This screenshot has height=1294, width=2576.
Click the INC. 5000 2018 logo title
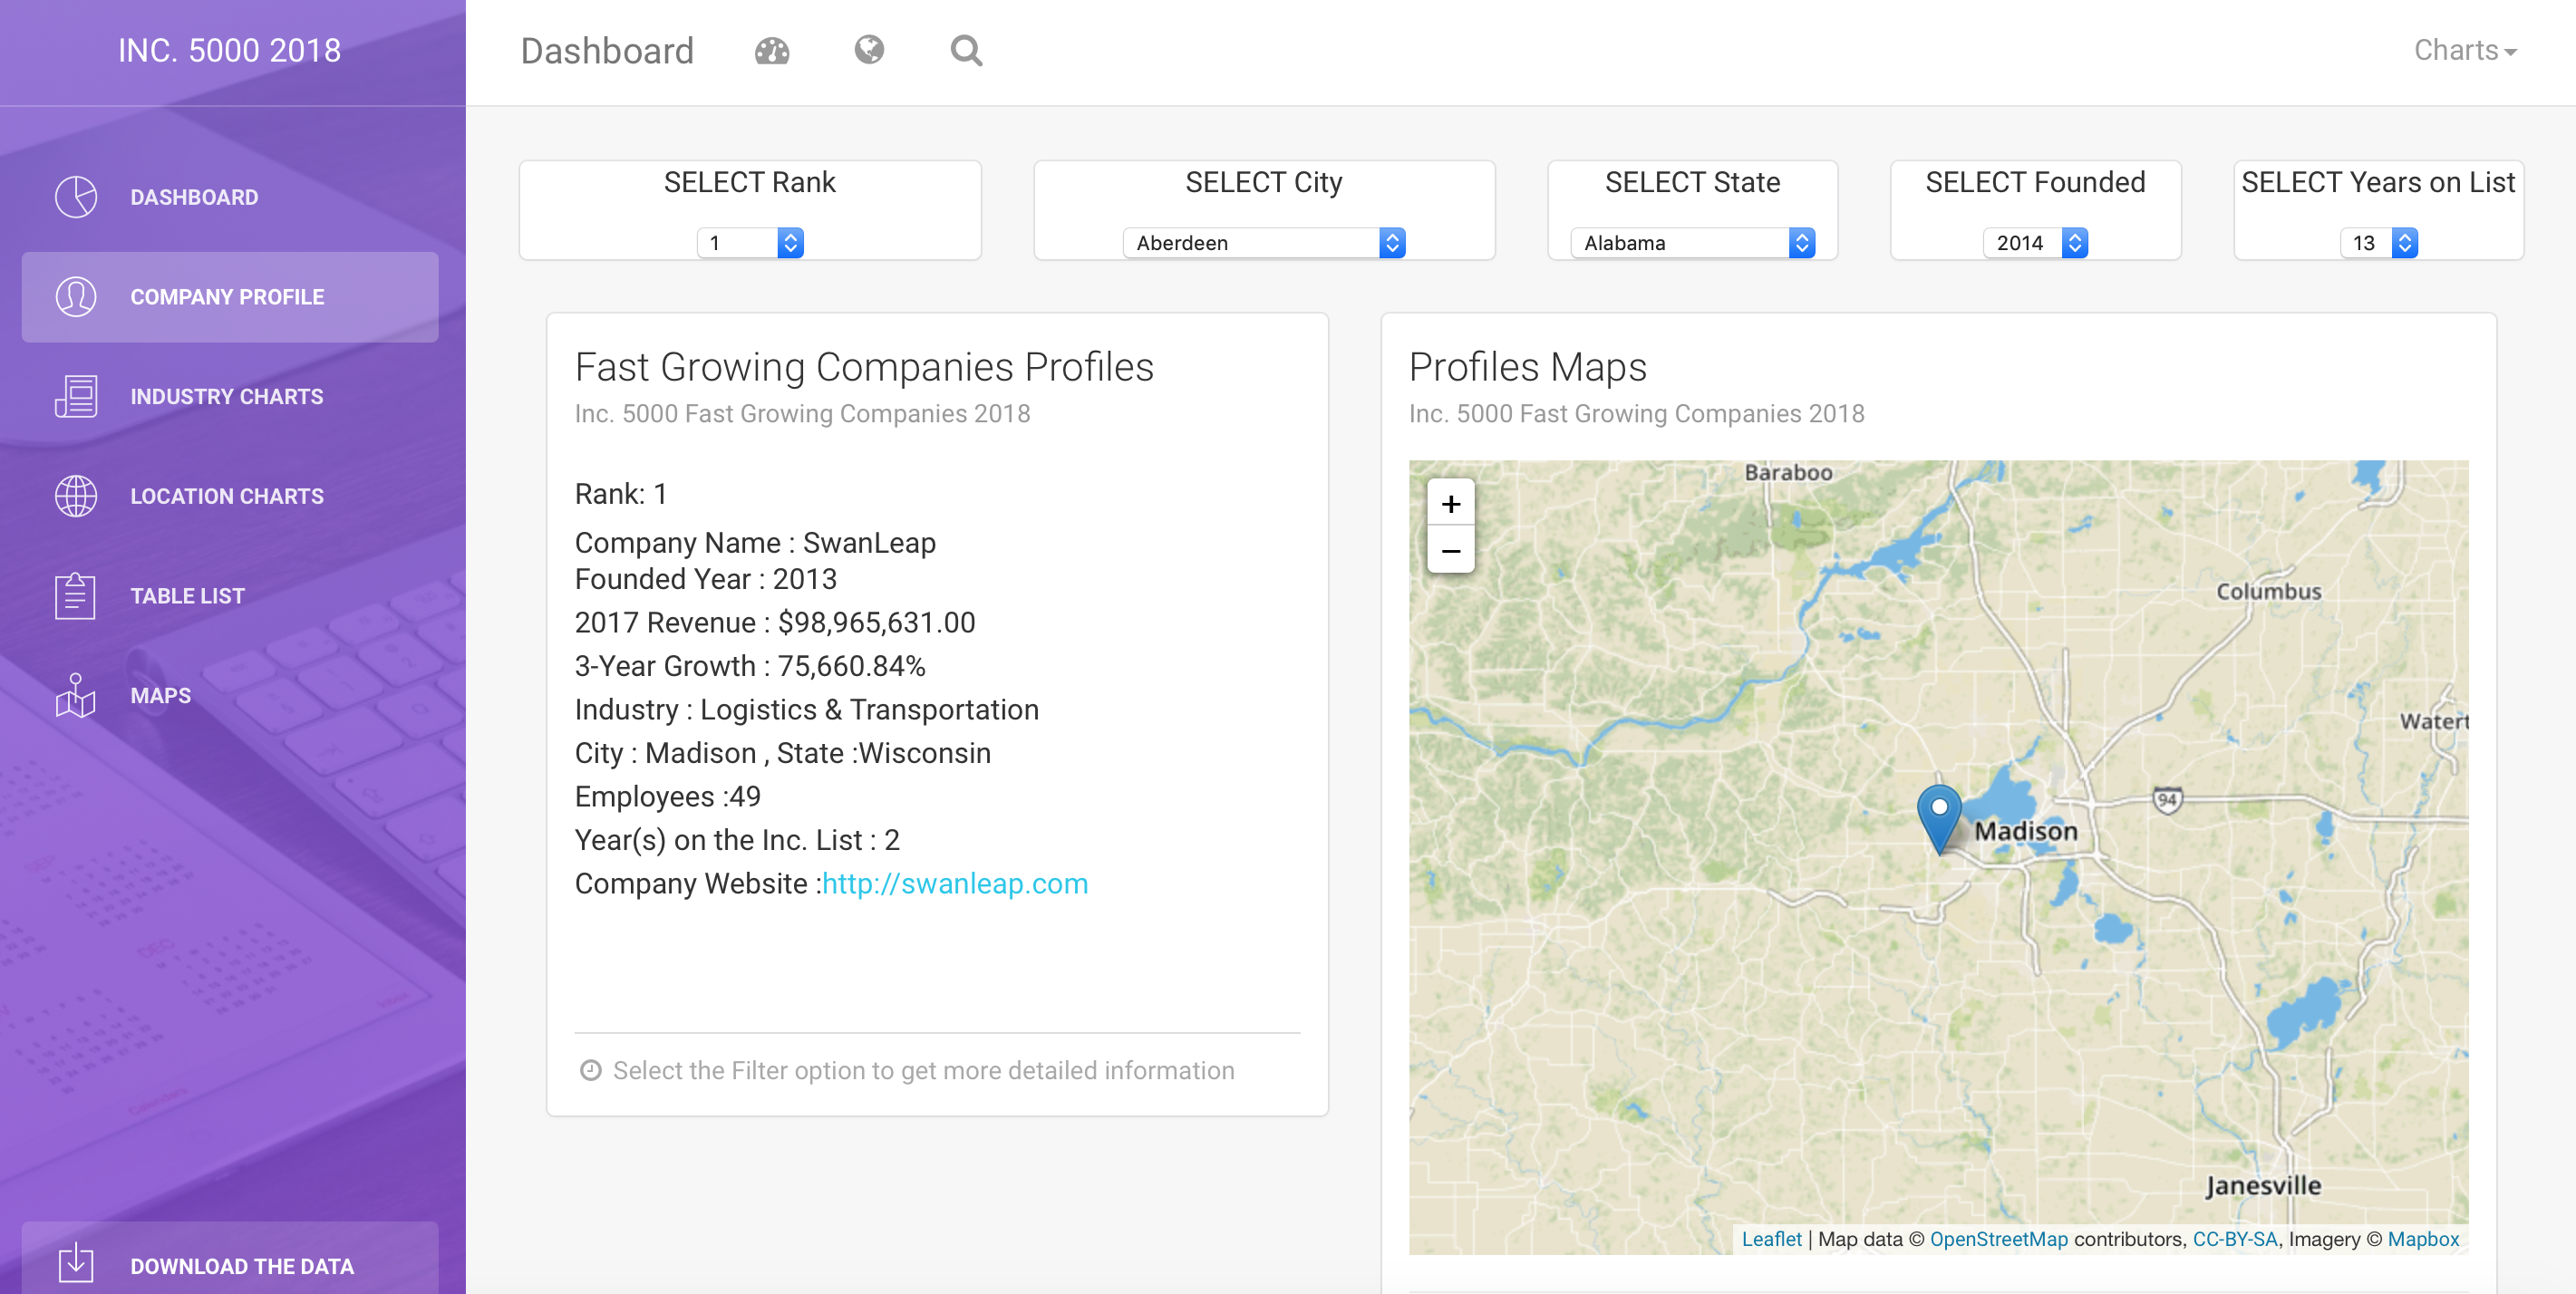(230, 50)
